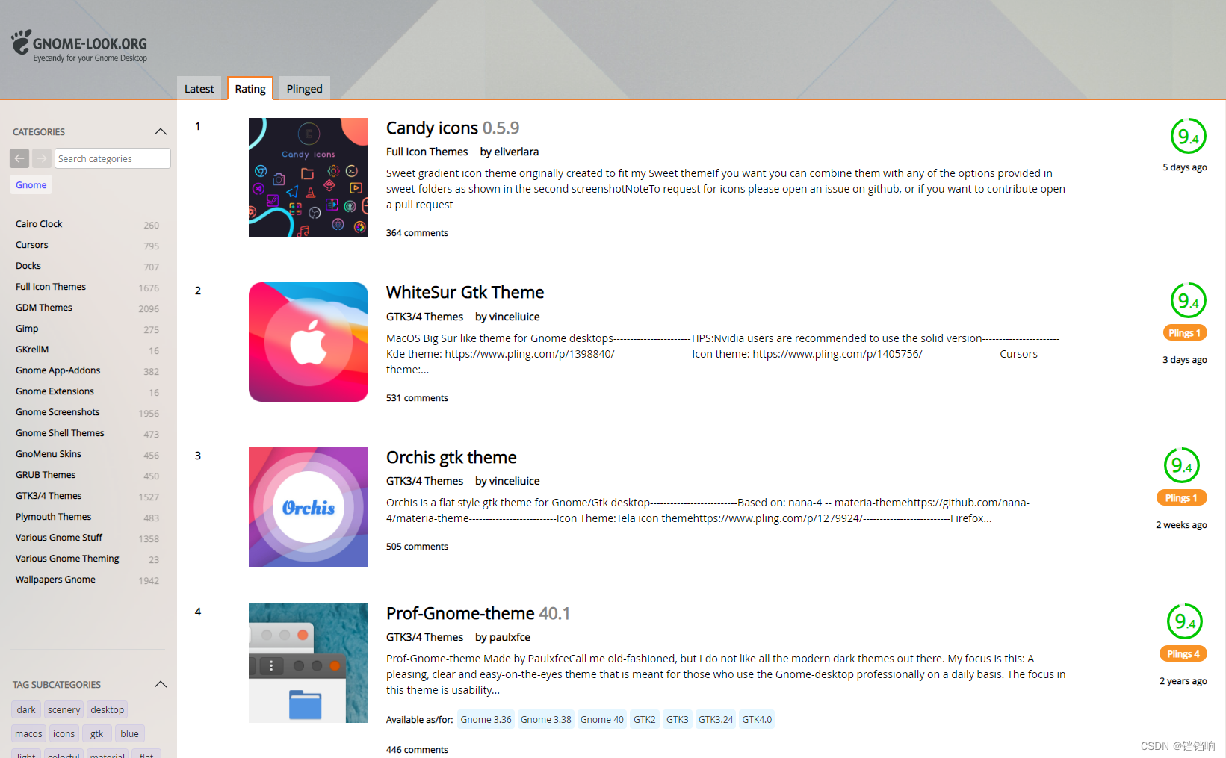Open the Plinged tab
Image resolution: width=1226 pixels, height=758 pixels.
click(x=305, y=88)
